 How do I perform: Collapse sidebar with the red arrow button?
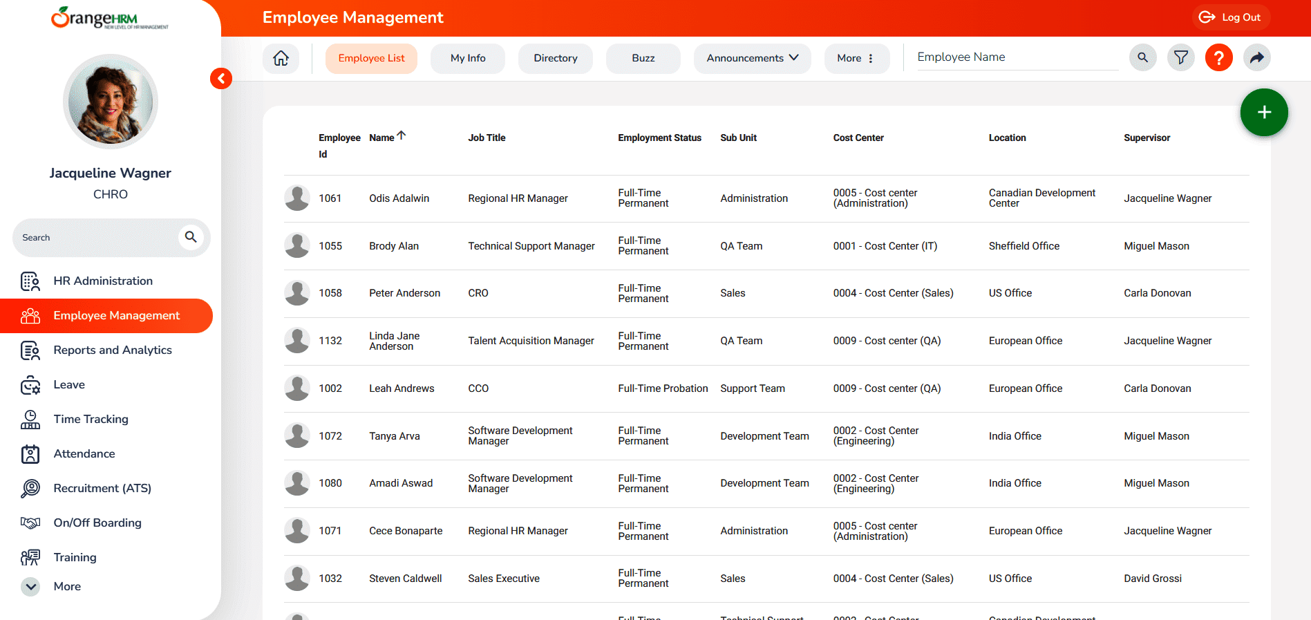(221, 78)
